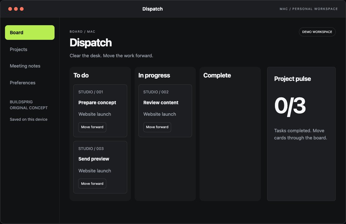Click the third traffic-light window dot
Viewport: 346px width, 224px height.
(x=22, y=9)
